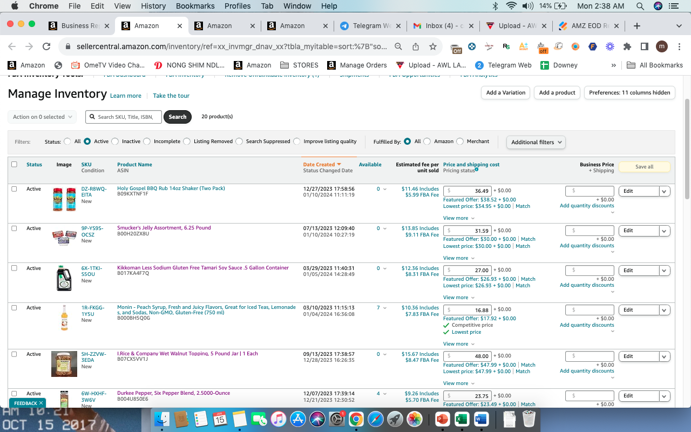Viewport: 691px width, 432px height.
Task: Open Preferences: 11 columns hidden
Action: click(629, 93)
